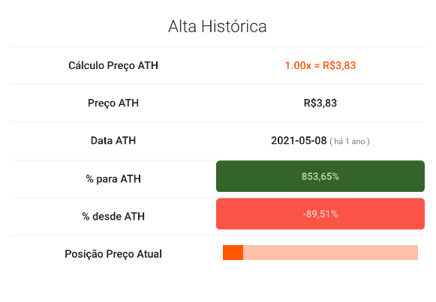Select the Cálculo Preço ATH label

tap(113, 66)
